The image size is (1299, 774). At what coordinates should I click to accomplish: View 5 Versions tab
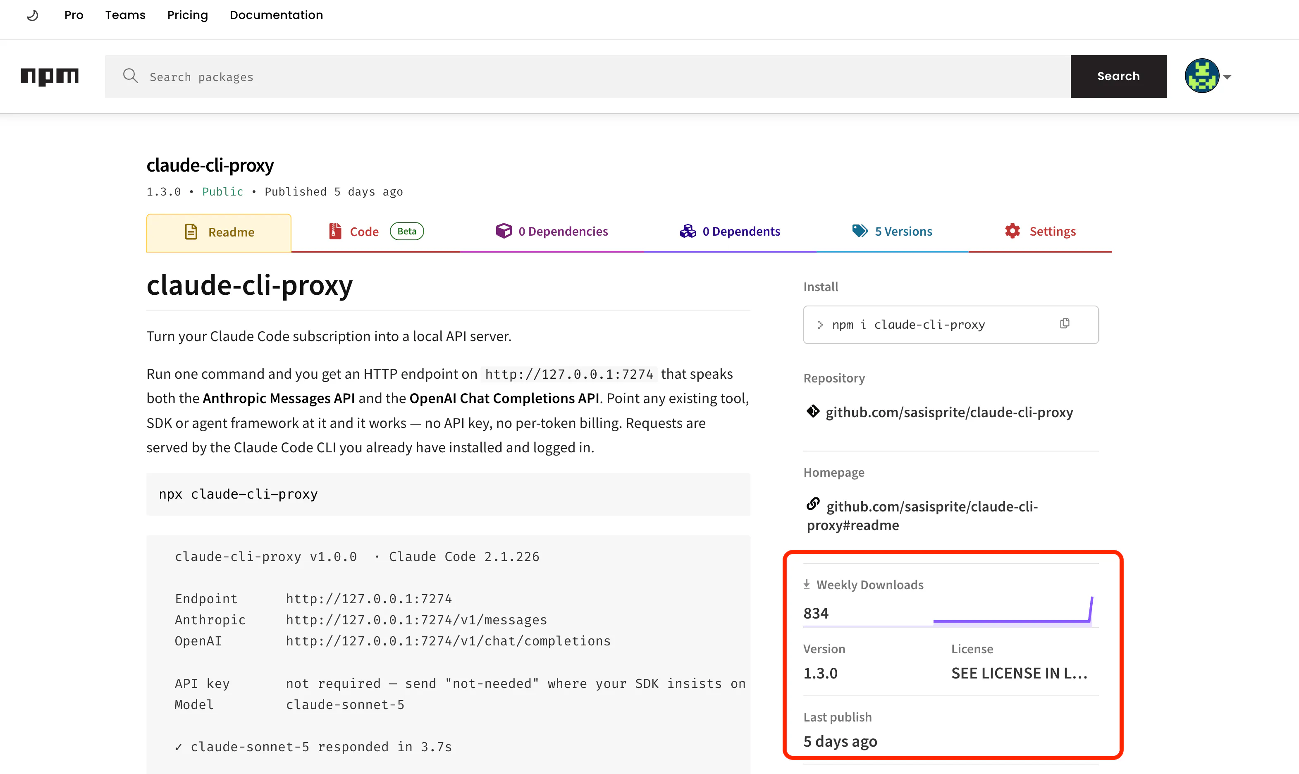[892, 232]
